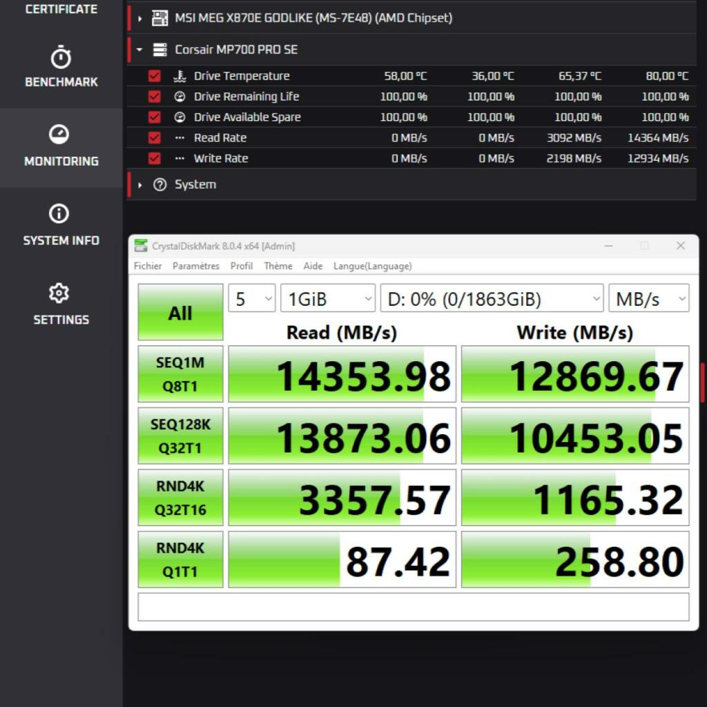Screen dimensions: 707x707
Task: Open the Settings gear icon
Action: (x=59, y=293)
